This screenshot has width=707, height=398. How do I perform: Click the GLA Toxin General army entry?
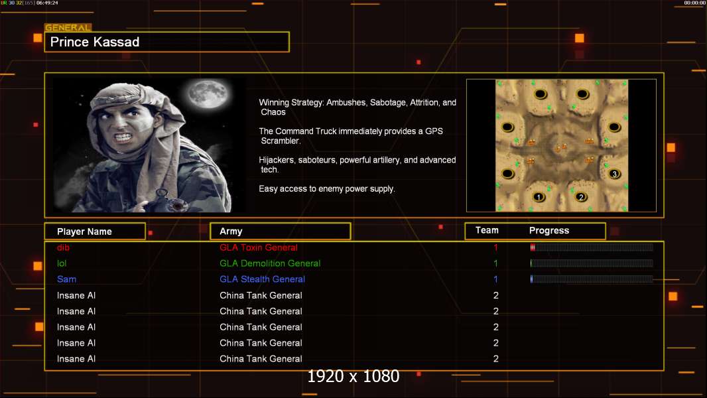pos(259,247)
